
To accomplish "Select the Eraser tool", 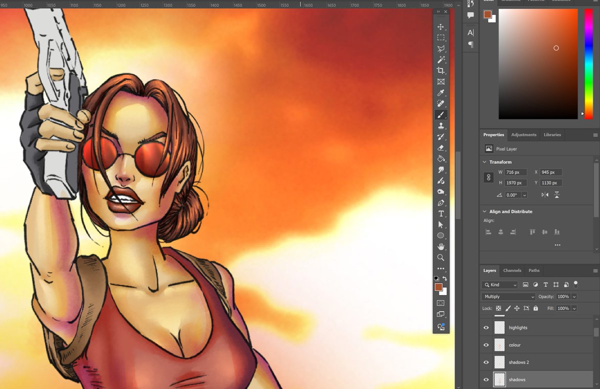I will coord(440,148).
